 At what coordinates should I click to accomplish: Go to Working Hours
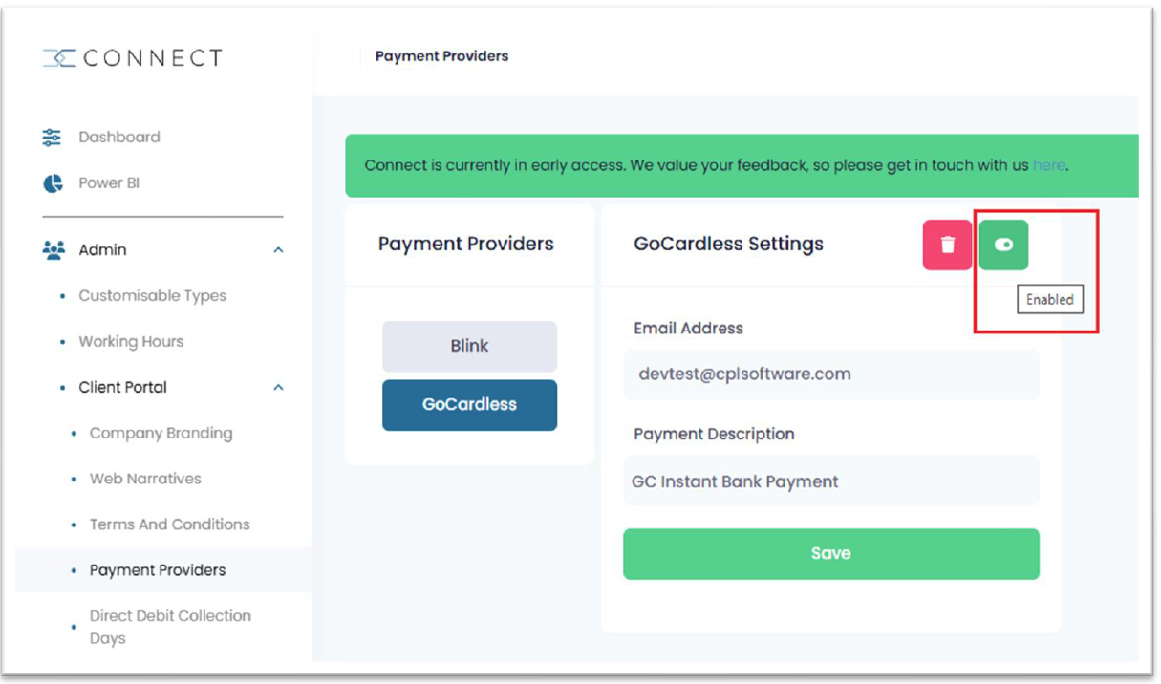131,341
